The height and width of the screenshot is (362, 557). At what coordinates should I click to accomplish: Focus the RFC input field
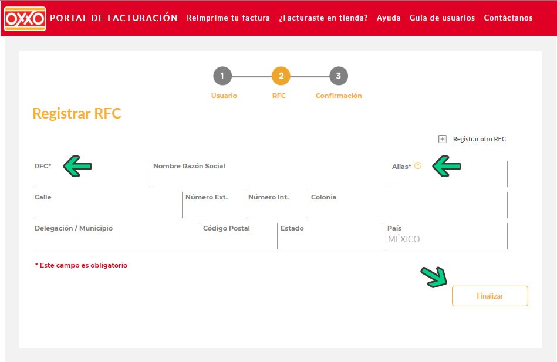tap(92, 174)
